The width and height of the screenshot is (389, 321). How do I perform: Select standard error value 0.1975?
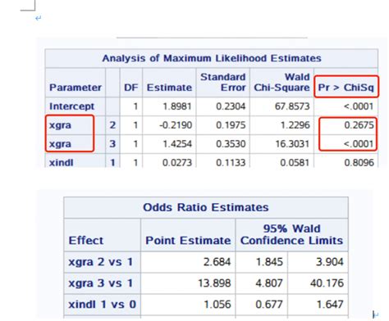(x=231, y=125)
